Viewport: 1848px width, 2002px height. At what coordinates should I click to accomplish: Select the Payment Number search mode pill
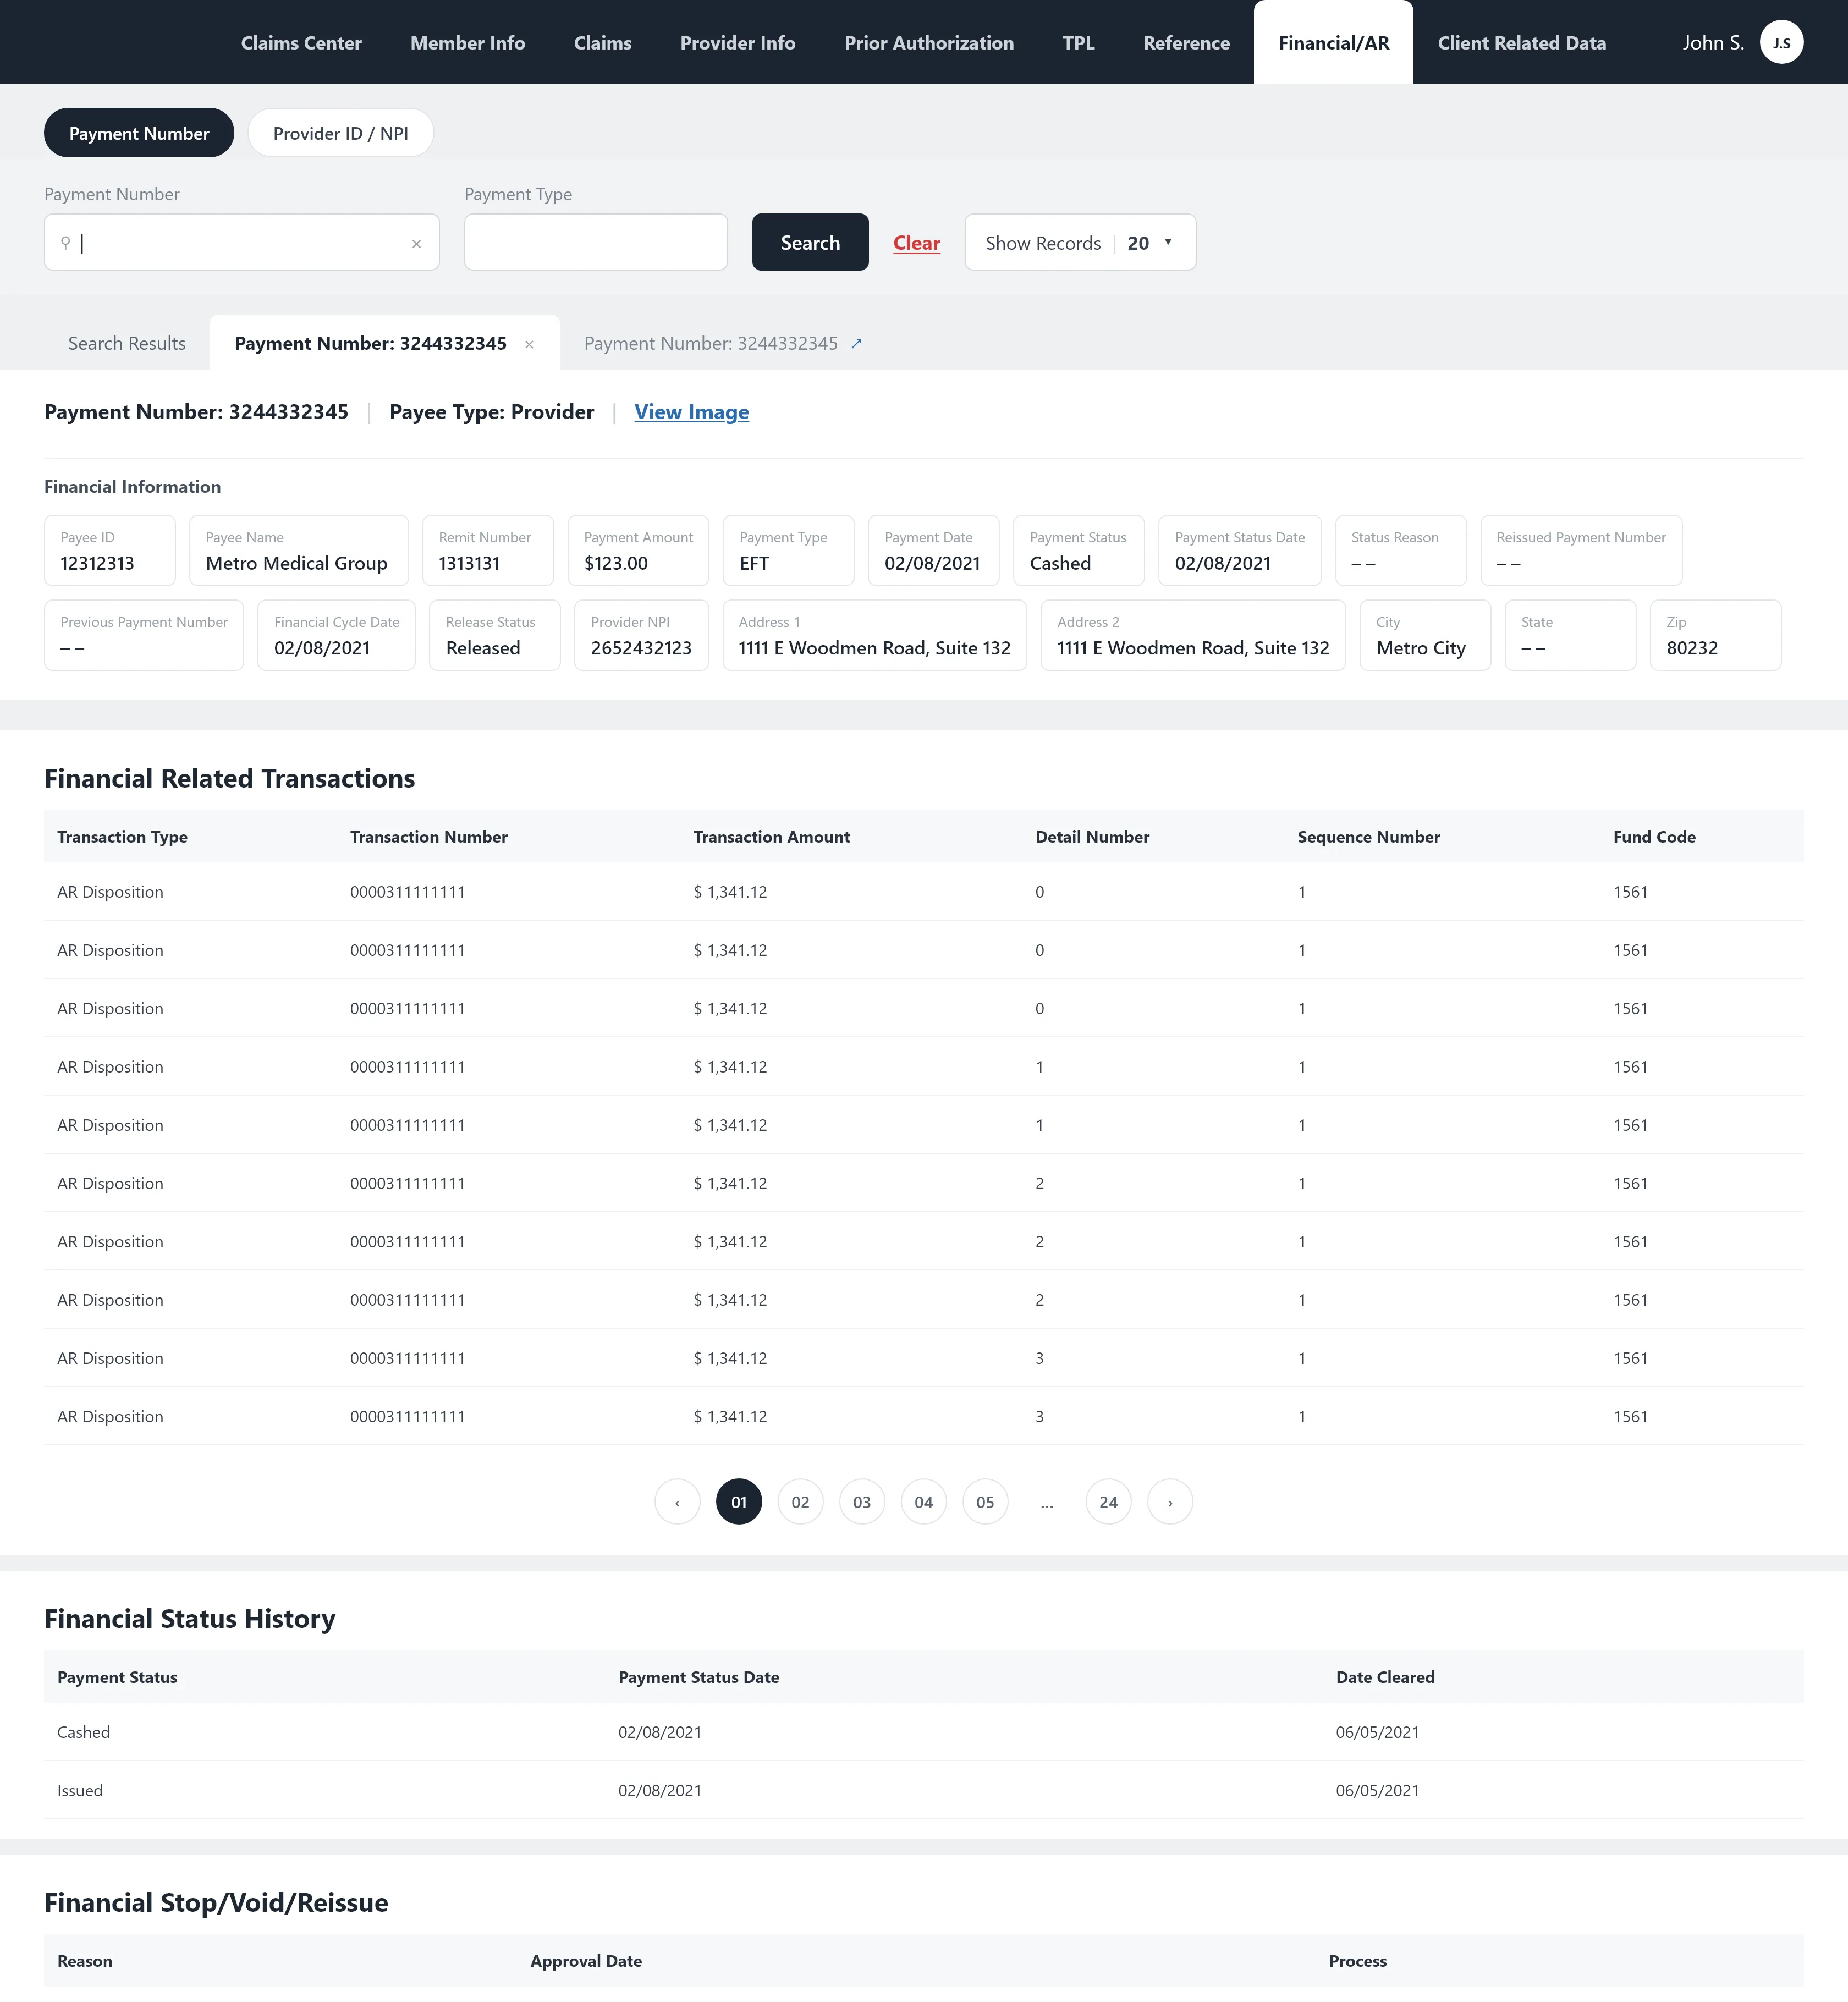point(139,133)
